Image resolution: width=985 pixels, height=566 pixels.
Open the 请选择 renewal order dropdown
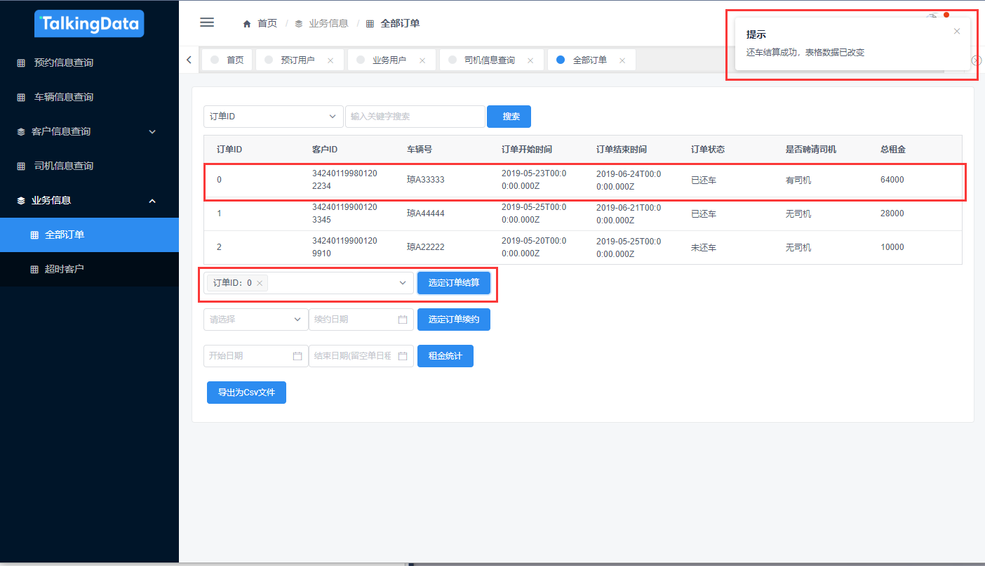(255, 320)
